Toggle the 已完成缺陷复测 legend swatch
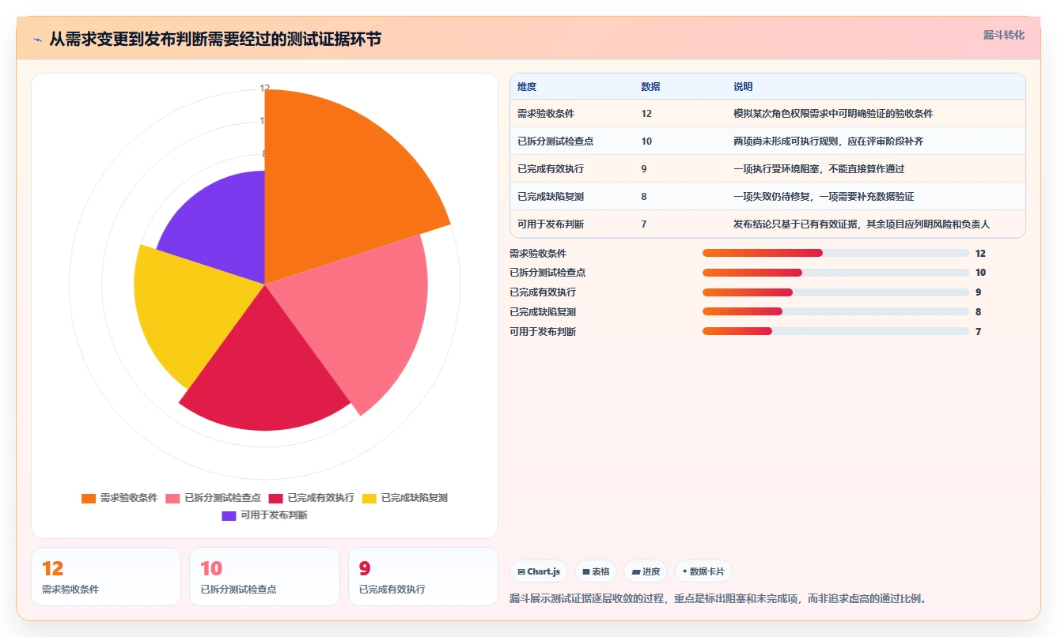Image resolution: width=1057 pixels, height=637 pixels. (x=369, y=498)
